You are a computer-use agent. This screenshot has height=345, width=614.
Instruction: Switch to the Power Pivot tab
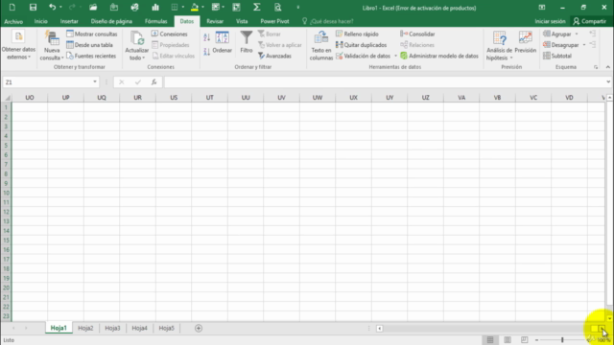(274, 21)
